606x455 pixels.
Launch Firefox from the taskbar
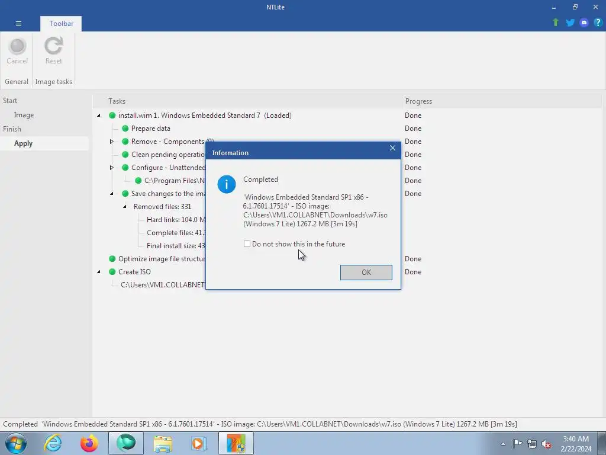click(89, 443)
